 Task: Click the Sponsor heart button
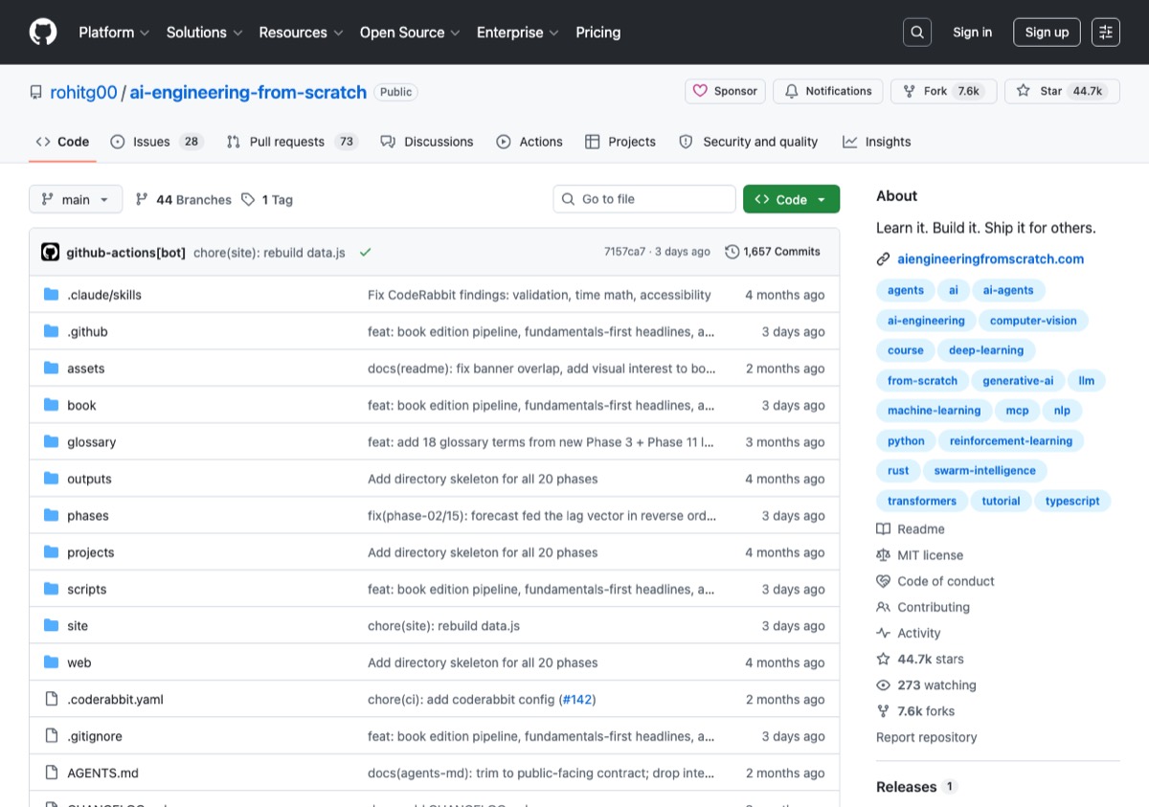(x=725, y=91)
